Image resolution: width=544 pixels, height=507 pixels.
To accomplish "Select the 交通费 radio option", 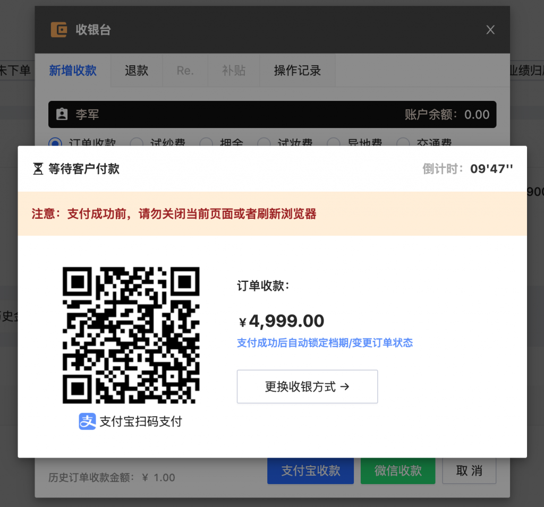I will tap(403, 143).
